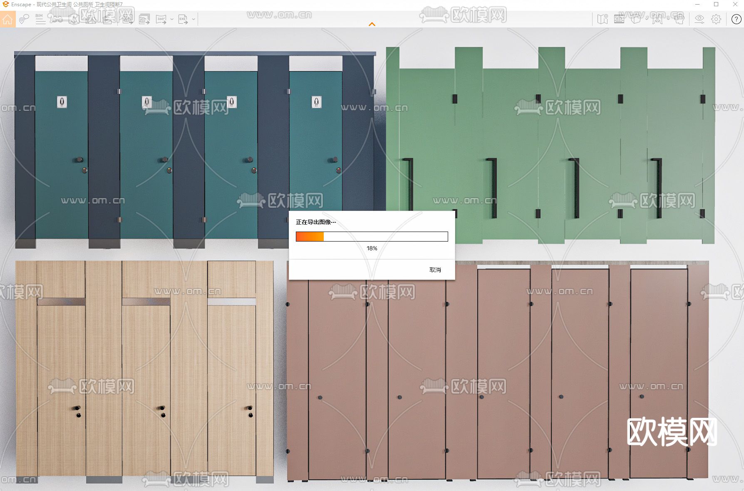
Task: Cancel the image export with 取消
Action: point(435,270)
